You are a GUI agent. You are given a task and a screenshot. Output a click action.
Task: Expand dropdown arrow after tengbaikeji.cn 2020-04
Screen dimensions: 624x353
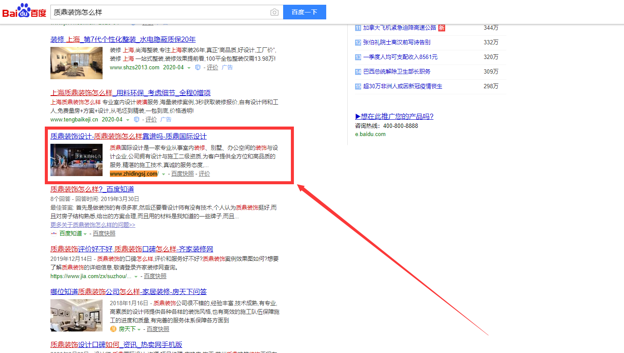128,120
